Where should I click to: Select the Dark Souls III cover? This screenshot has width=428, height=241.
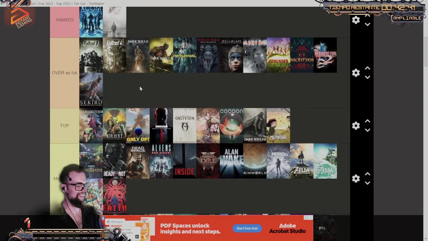click(161, 55)
